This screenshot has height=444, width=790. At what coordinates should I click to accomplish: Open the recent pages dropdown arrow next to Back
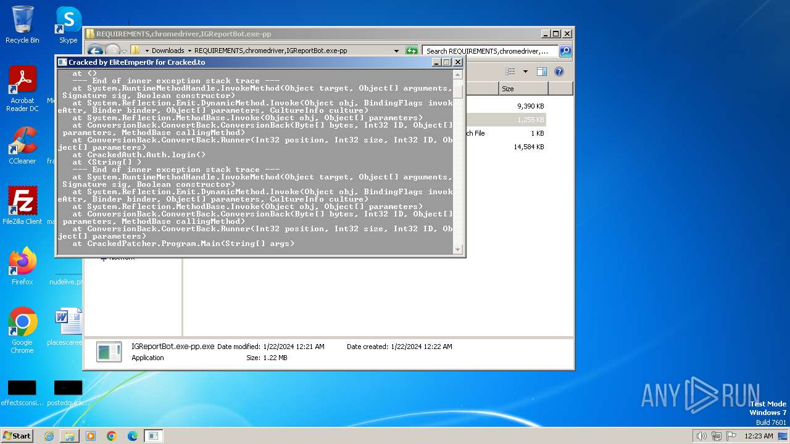tap(124, 51)
